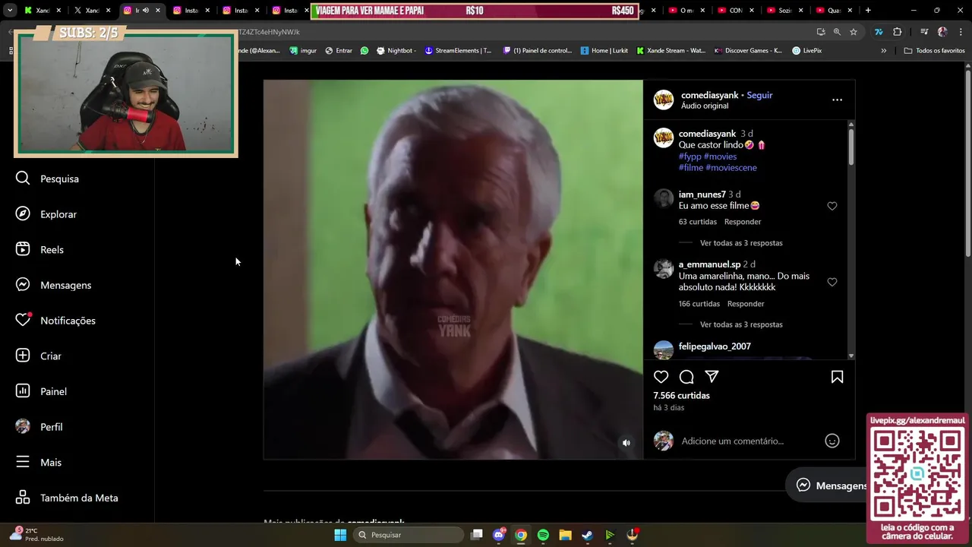Click the Criar plus icon
This screenshot has width=972, height=547.
[x=23, y=356]
